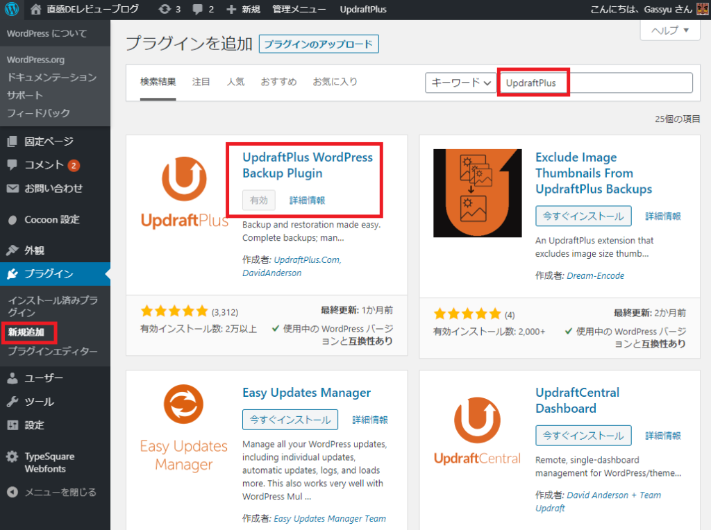Open 詳細情報 for Easy Updates Manager
The width and height of the screenshot is (711, 530).
click(370, 420)
